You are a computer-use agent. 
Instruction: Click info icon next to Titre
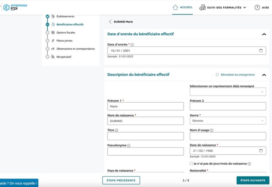coord(117,130)
